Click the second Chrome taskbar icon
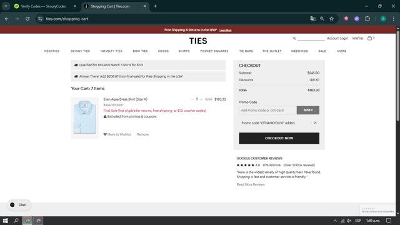The width and height of the screenshot is (400, 225). (38, 221)
